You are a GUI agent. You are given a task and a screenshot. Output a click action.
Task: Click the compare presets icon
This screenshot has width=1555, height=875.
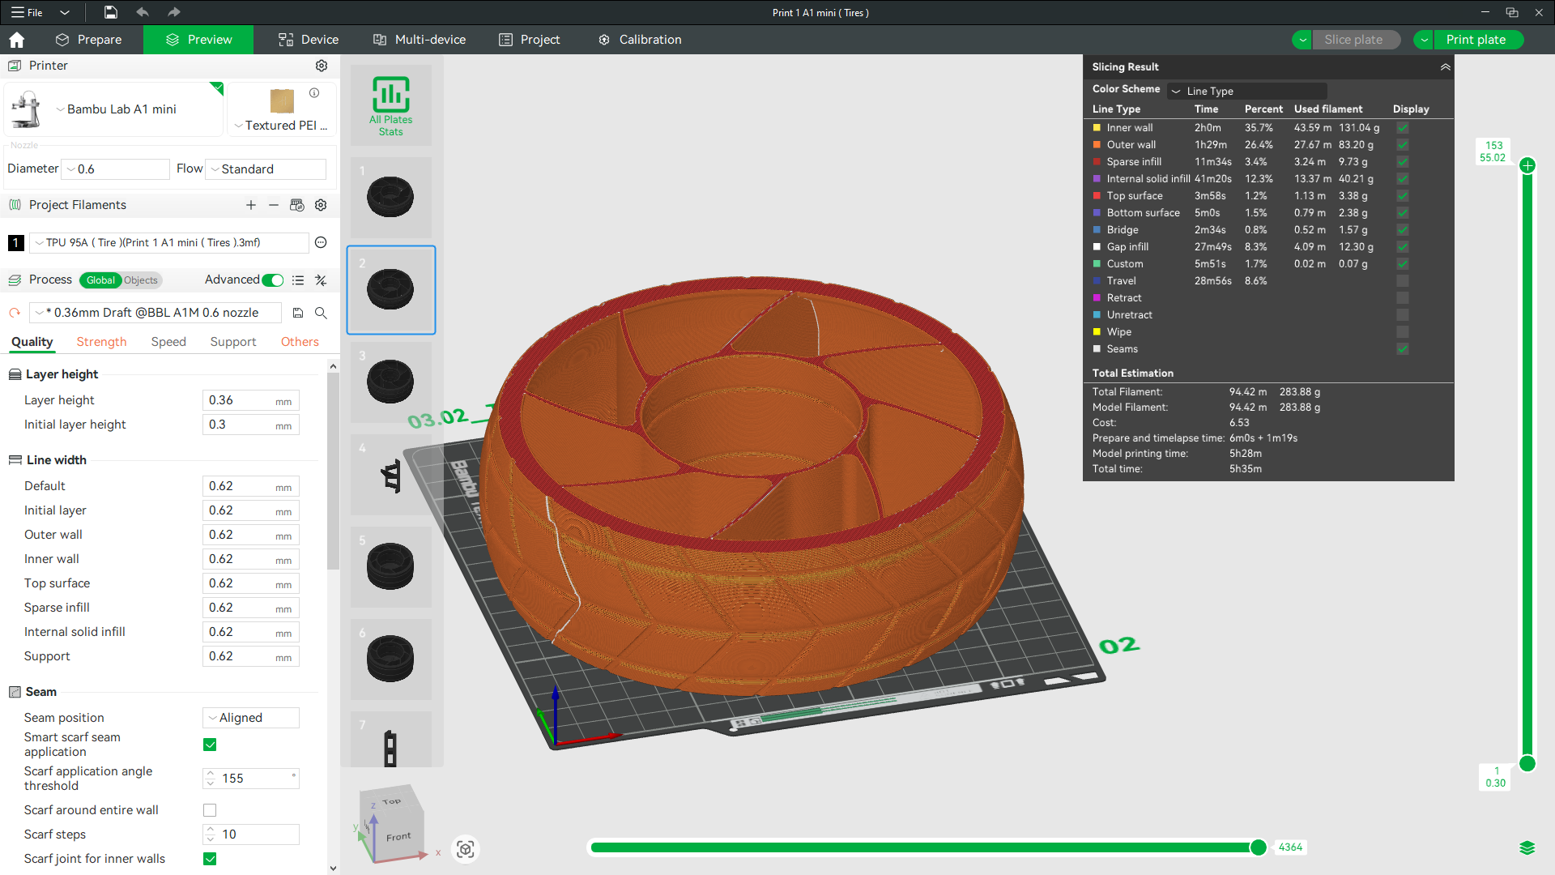[x=321, y=280]
